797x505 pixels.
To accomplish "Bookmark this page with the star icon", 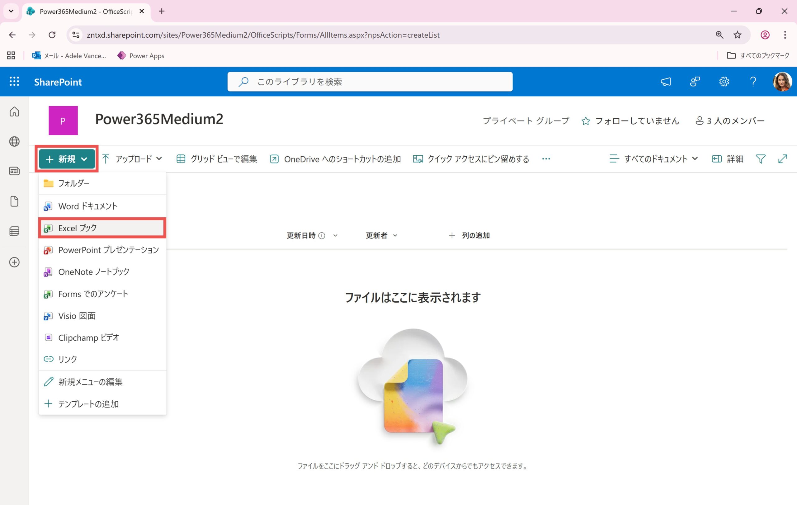I will point(737,35).
